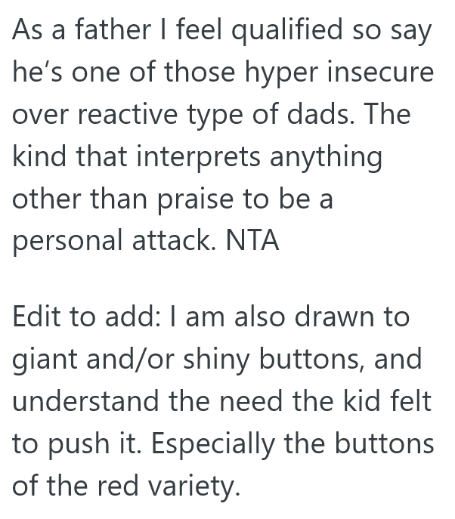This screenshot has height=519, width=455.
Task: Click the word "dads."
Action: tap(342, 116)
